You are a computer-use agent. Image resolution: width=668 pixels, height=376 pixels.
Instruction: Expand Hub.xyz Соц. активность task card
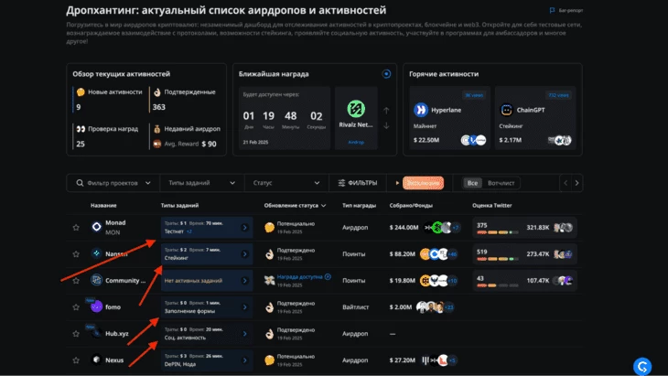coord(207,333)
